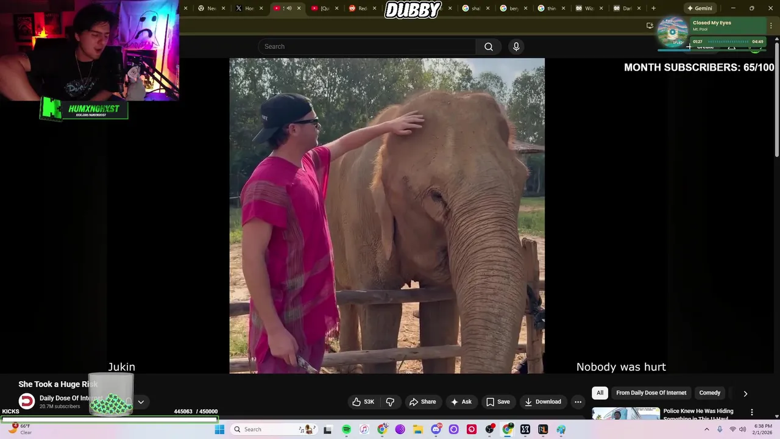Open the Gemini button in Chrome
The image size is (780, 439).
pos(699,9)
